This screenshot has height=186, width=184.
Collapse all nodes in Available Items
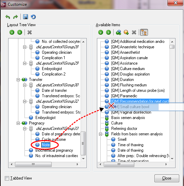pyautogui.click(x=108, y=32)
